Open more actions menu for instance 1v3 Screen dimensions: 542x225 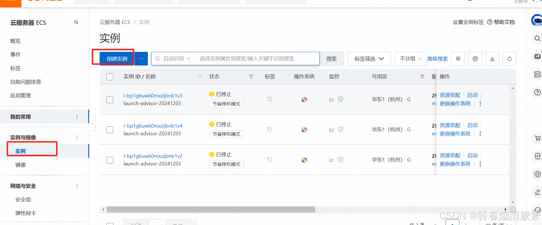[x=480, y=103]
